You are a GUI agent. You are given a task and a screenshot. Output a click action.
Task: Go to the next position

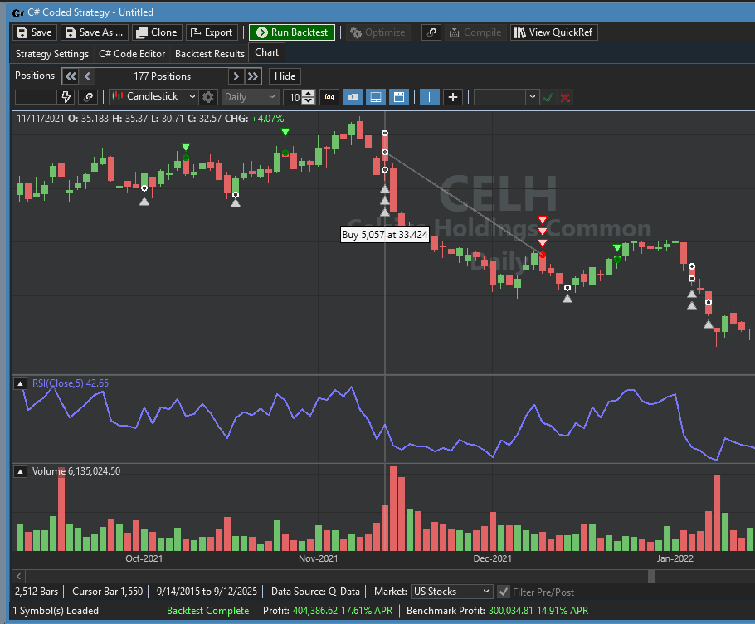(x=236, y=76)
